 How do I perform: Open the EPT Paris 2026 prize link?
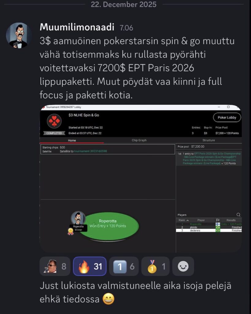click(x=211, y=159)
